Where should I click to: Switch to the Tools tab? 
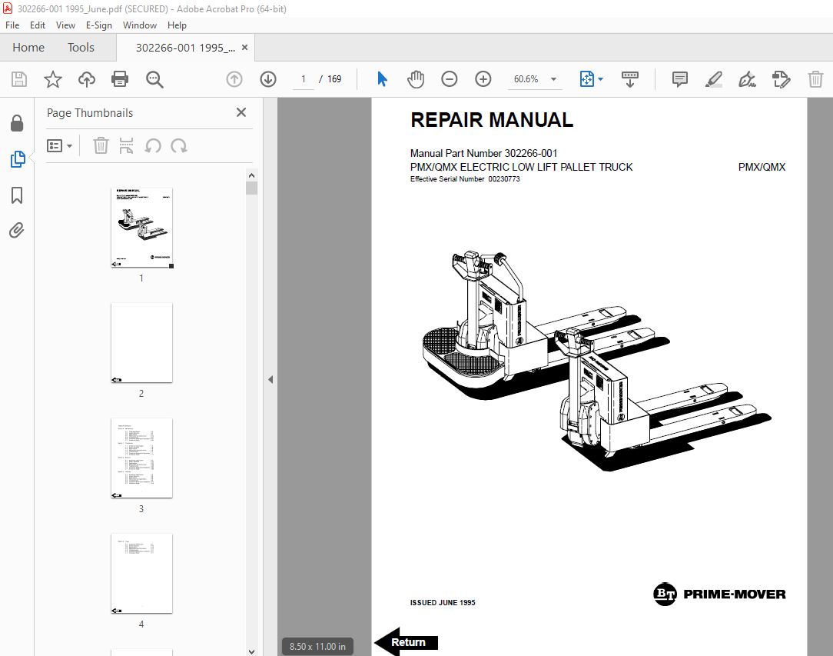pos(81,48)
